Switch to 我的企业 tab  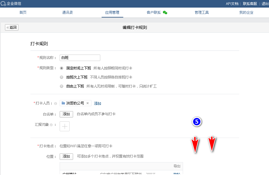pos(246,13)
